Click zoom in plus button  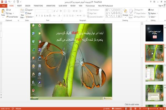[157, 109]
